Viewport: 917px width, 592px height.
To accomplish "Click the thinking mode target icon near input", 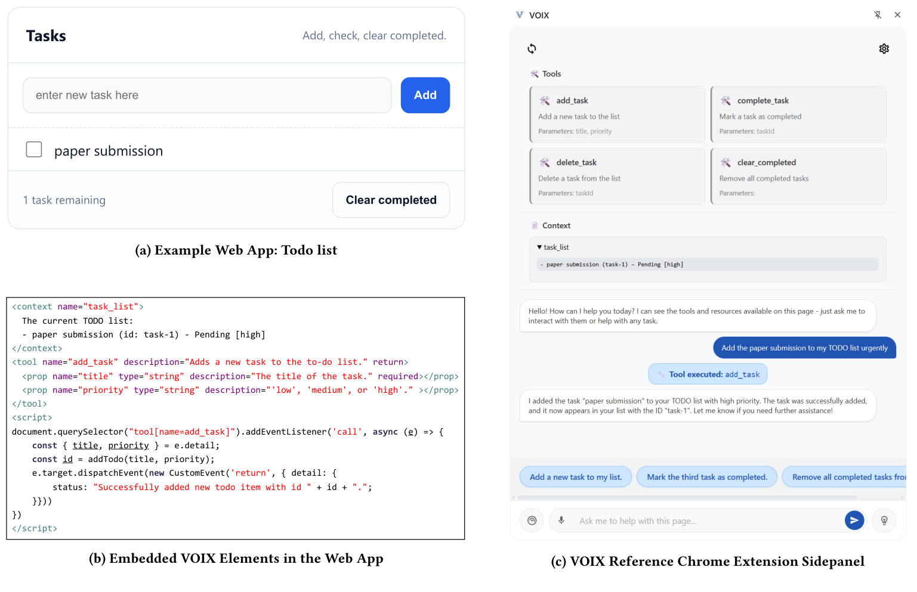I will pos(532,520).
